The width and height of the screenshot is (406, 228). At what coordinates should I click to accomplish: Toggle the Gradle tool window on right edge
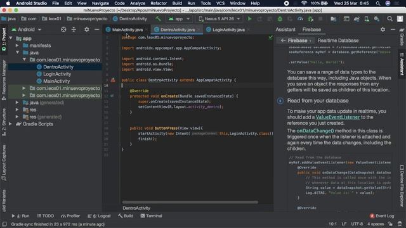402,37
